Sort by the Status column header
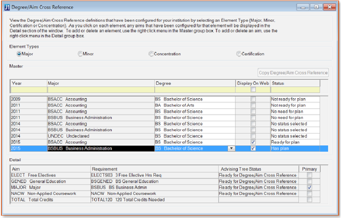This screenshot has width=341, height=218. click(295, 83)
